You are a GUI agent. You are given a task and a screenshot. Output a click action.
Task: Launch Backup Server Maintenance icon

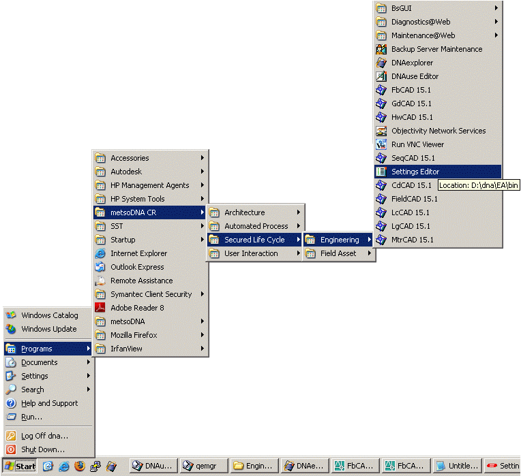(381, 49)
